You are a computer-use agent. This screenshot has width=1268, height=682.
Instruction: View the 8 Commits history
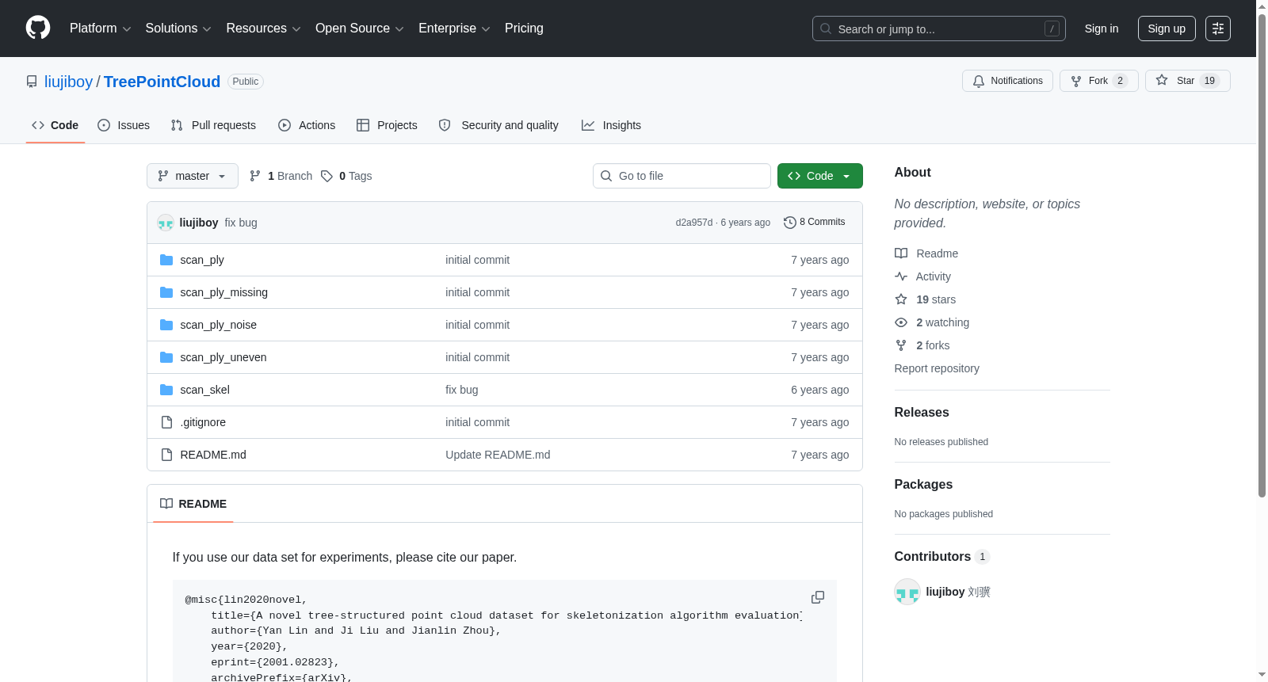815,223
